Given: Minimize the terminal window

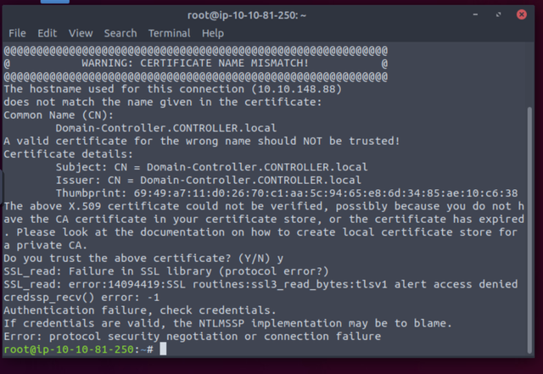Looking at the screenshot, I should (x=475, y=14).
